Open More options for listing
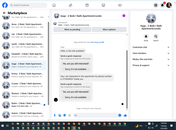Viewport: 176px width, 130px height. pos(109,30)
